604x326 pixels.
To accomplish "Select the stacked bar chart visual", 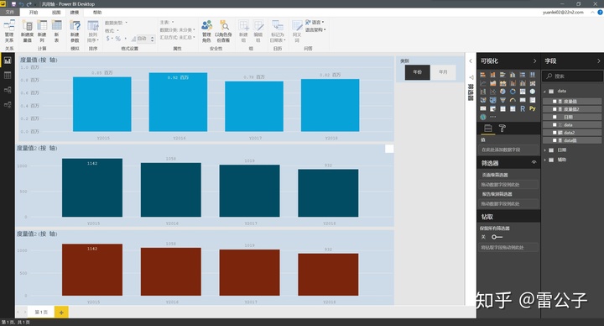I will (482, 75).
